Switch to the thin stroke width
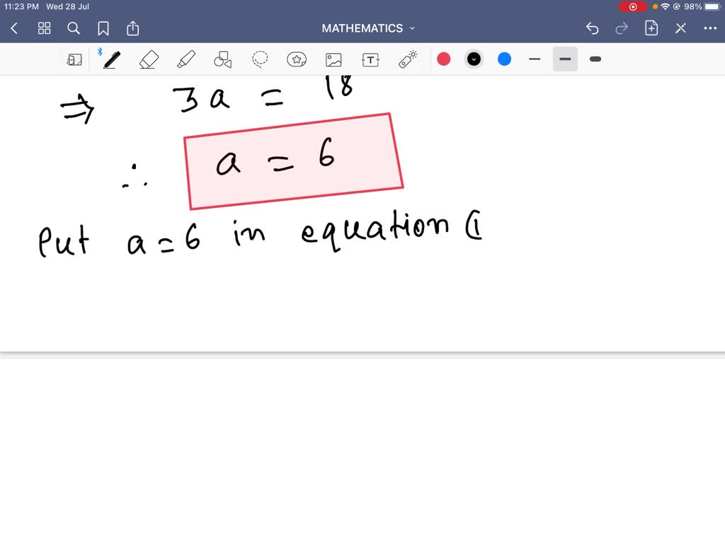Image resolution: width=725 pixels, height=543 pixels. (x=535, y=59)
